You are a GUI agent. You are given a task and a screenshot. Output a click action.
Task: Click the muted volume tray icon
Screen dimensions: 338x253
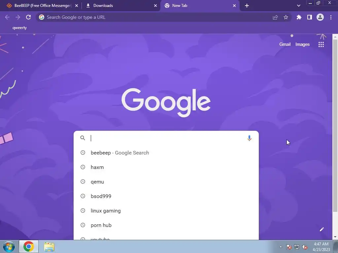[305, 247]
